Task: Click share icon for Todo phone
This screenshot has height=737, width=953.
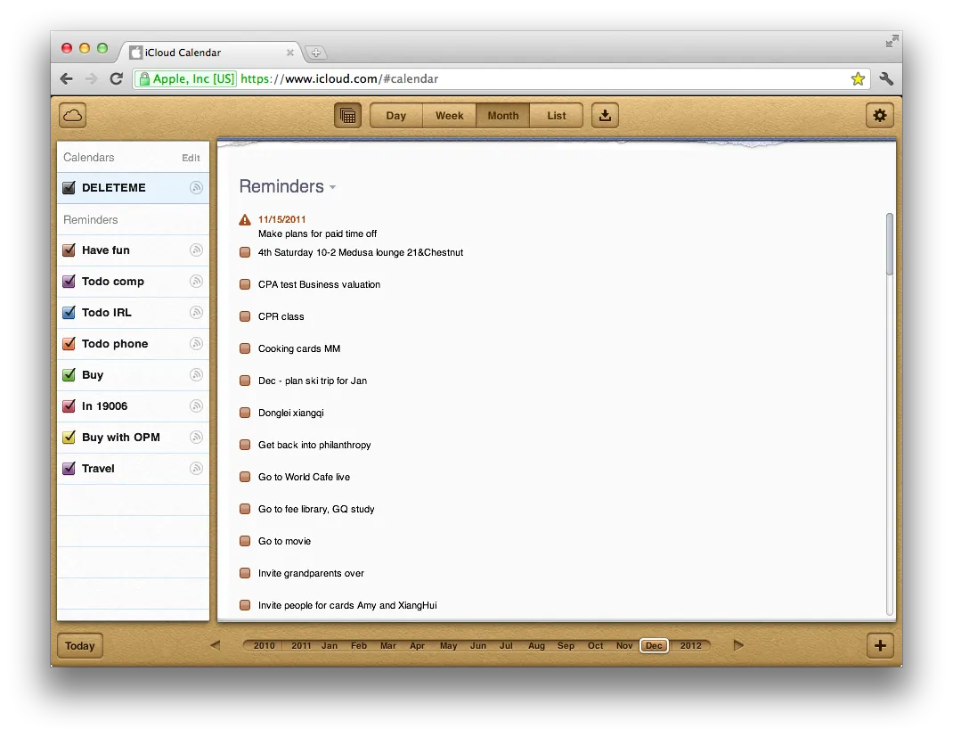Action: pyautogui.click(x=196, y=344)
